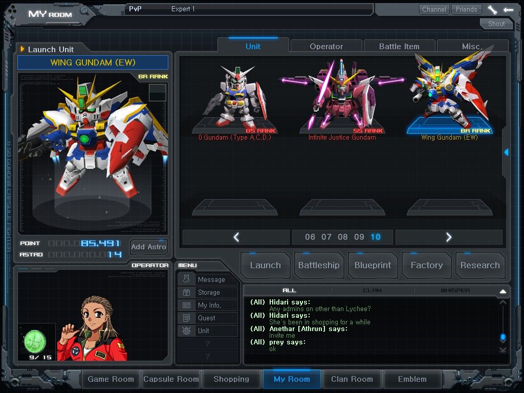Go to next unit page arrow

pyautogui.click(x=449, y=237)
